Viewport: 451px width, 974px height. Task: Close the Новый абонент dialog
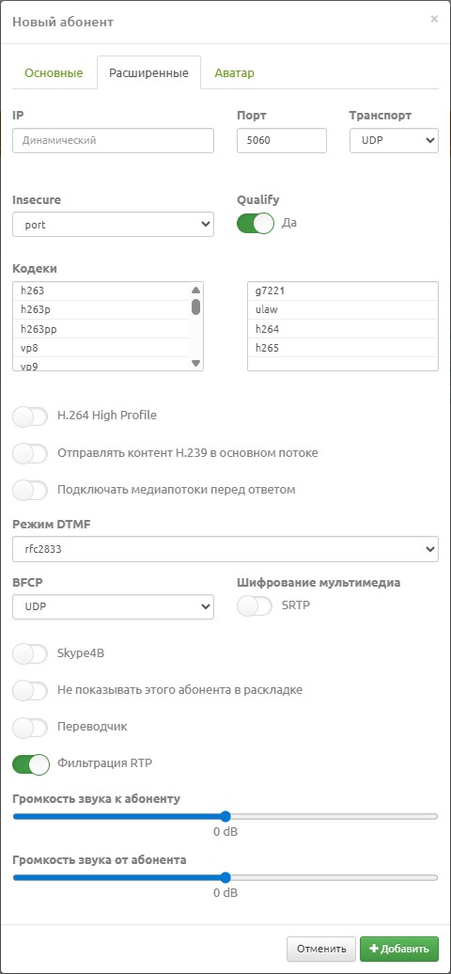(434, 19)
